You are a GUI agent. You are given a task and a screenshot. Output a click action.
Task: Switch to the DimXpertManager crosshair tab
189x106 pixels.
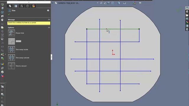click(27, 6)
